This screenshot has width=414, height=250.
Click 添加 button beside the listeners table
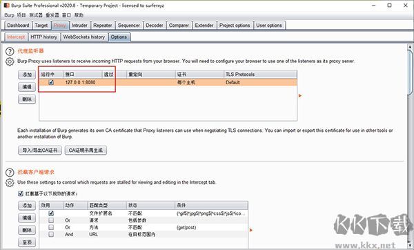coord(27,75)
